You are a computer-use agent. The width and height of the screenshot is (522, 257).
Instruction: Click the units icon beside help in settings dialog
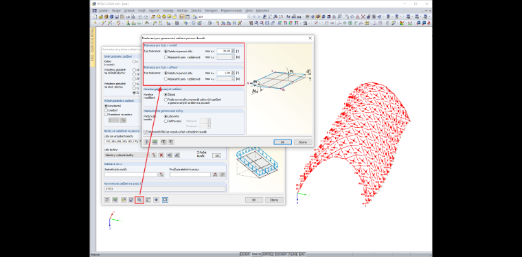coord(155,142)
